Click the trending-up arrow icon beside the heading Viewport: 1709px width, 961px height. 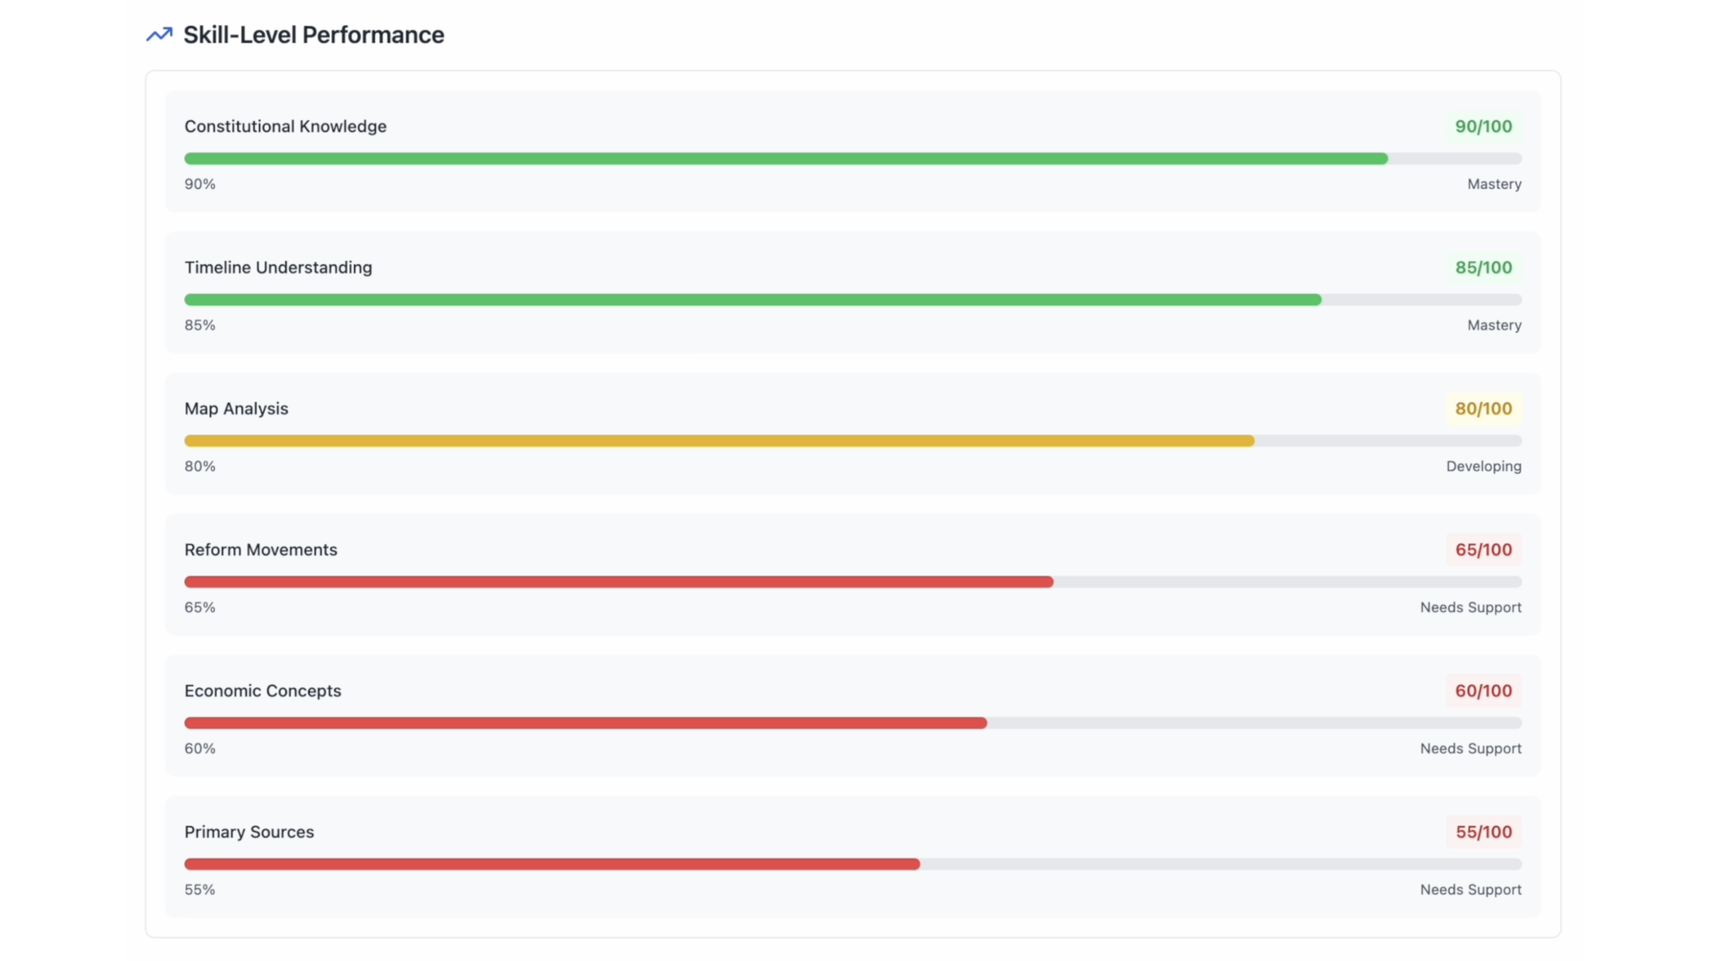159,35
